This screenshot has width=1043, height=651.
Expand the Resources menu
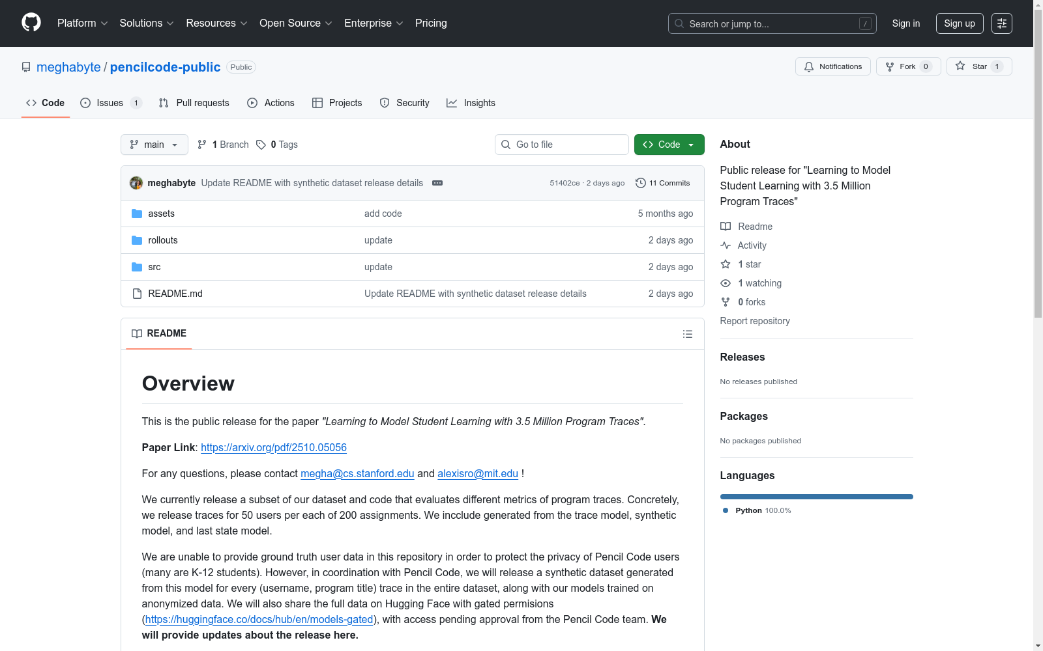click(x=217, y=23)
